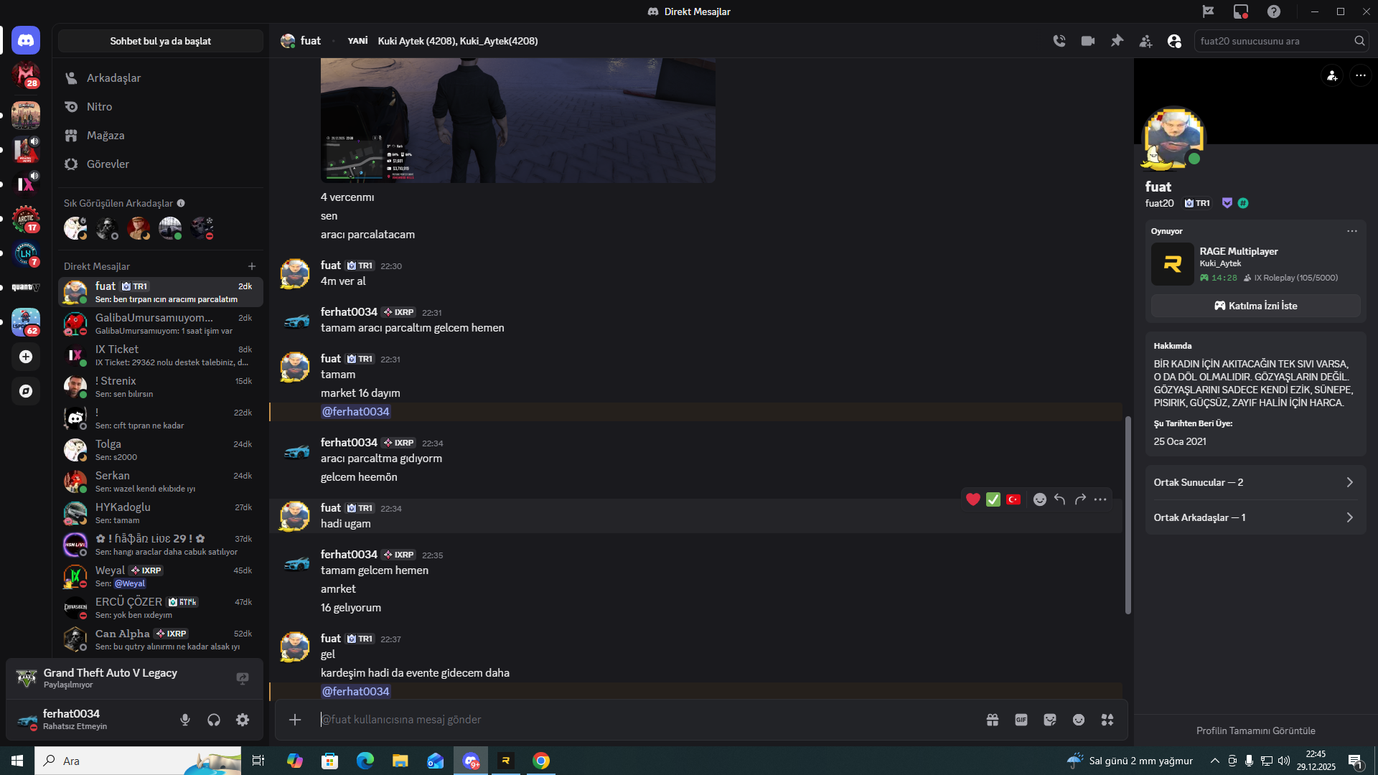Open File Explorer from taskbar
The image size is (1378, 775).
click(x=400, y=761)
